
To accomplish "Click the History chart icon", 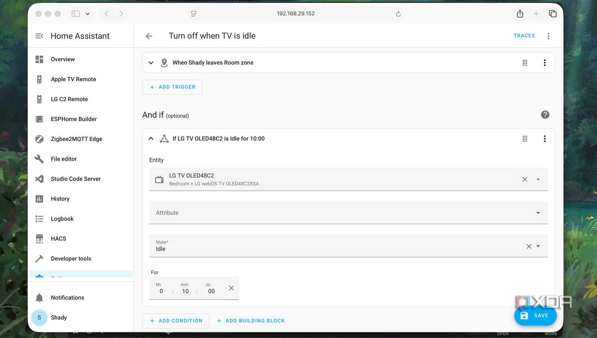I will [x=39, y=199].
